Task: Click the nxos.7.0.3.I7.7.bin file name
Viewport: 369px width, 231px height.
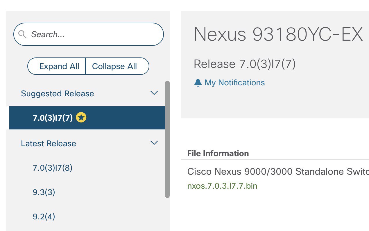Action: point(222,186)
